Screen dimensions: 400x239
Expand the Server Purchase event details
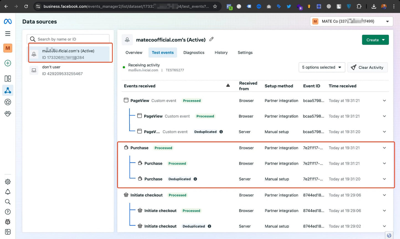[384, 179]
